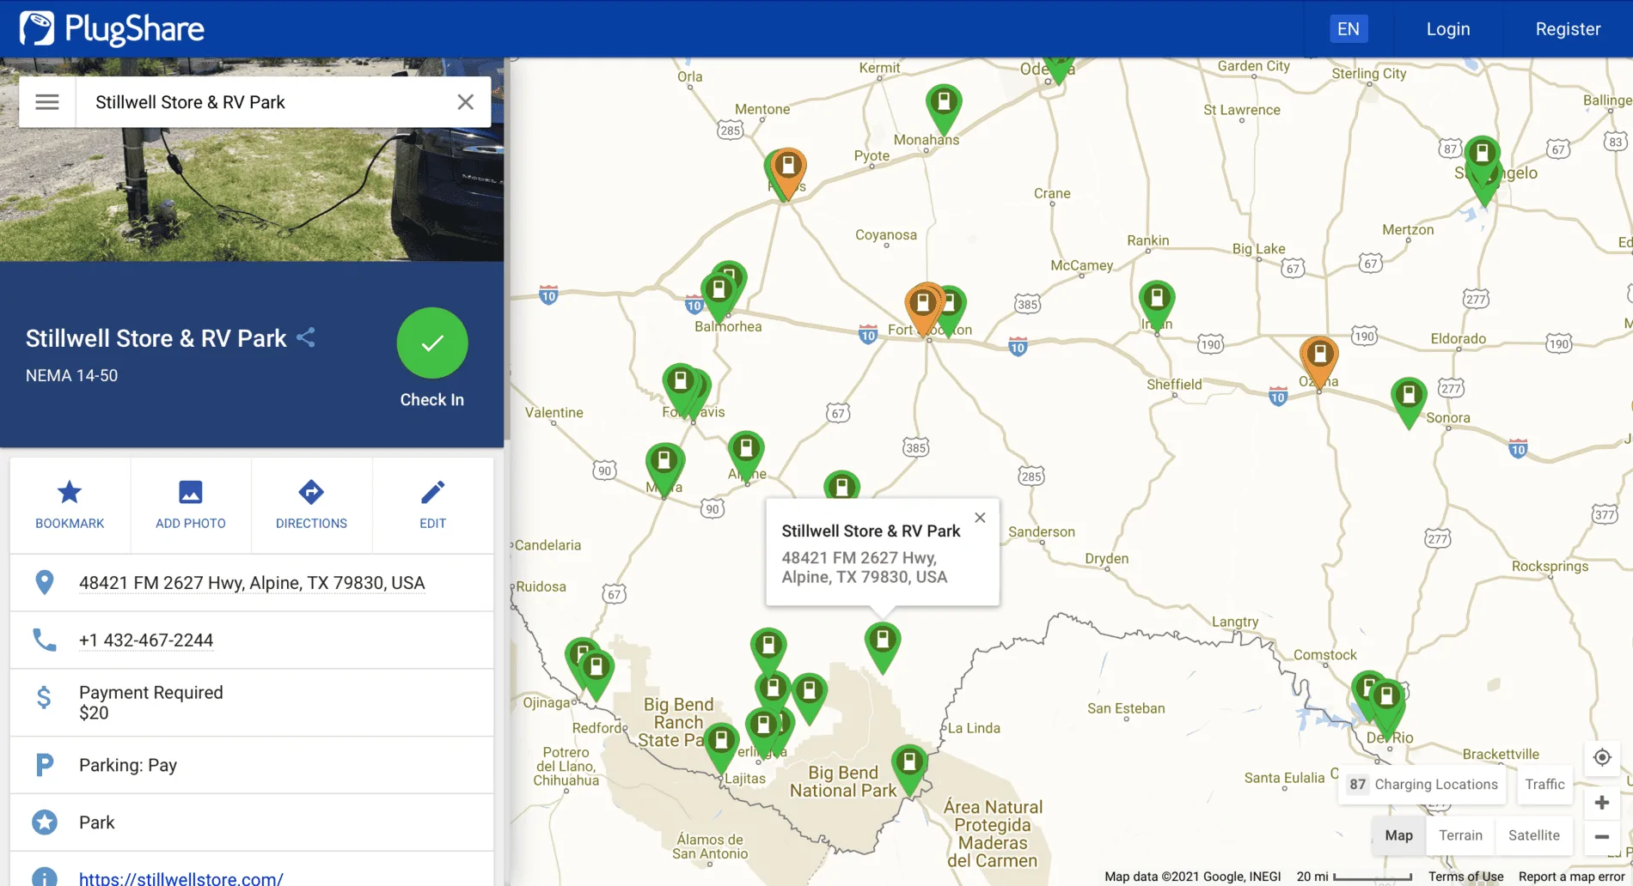The width and height of the screenshot is (1633, 886).
Task: Zoom out with the minus button
Action: pyautogui.click(x=1602, y=836)
